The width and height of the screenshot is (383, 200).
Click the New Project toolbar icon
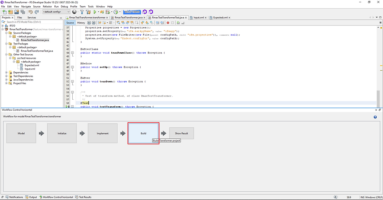11,12
